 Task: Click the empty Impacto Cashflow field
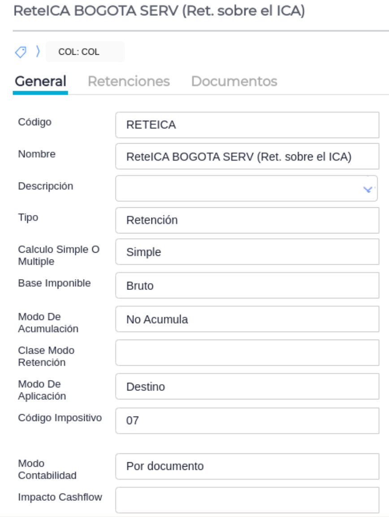247,500
